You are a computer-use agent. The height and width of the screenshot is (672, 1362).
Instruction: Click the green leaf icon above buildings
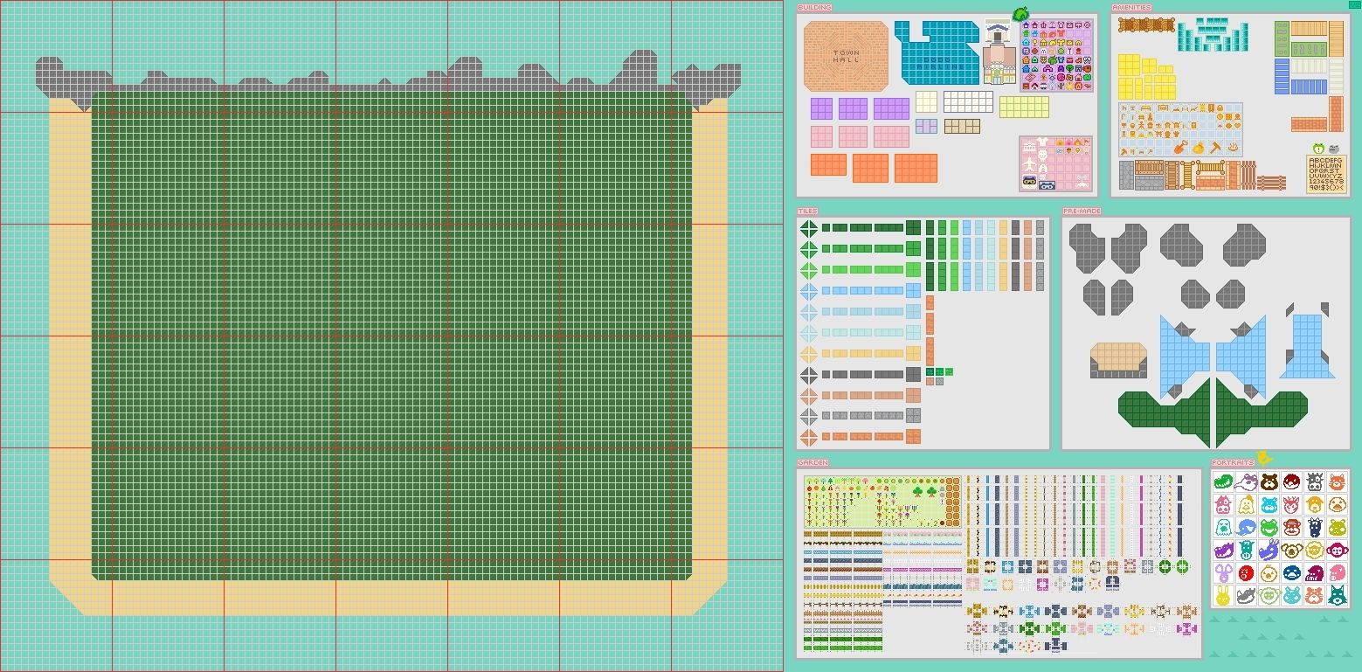point(1021,13)
